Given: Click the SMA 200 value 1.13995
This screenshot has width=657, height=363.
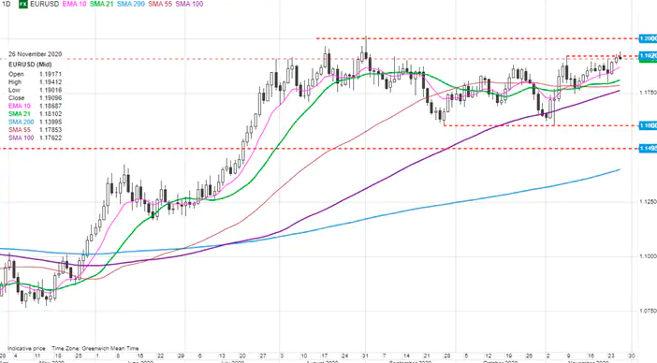Looking at the screenshot, I should pyautogui.click(x=51, y=122).
